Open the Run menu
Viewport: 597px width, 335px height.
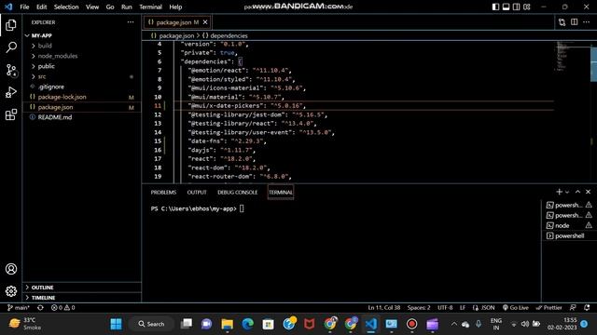pyautogui.click(x=127, y=7)
